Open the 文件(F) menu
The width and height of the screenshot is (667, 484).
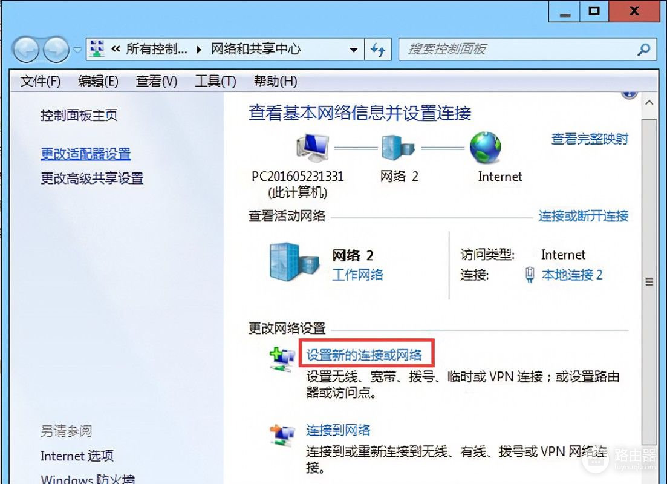pos(41,81)
